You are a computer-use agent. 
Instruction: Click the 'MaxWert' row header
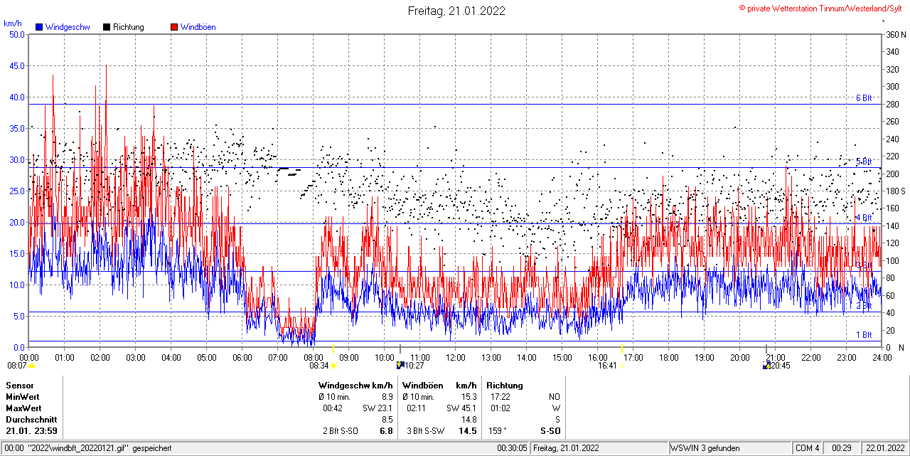pyautogui.click(x=23, y=408)
